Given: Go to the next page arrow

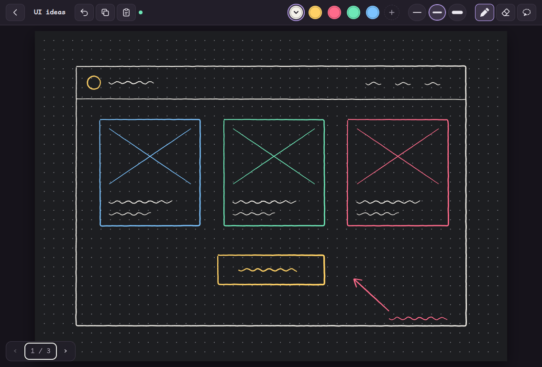Looking at the screenshot, I should 66,351.
